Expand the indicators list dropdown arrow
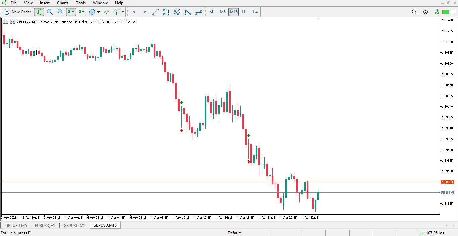This screenshot has width=458, height=236. (123, 12)
